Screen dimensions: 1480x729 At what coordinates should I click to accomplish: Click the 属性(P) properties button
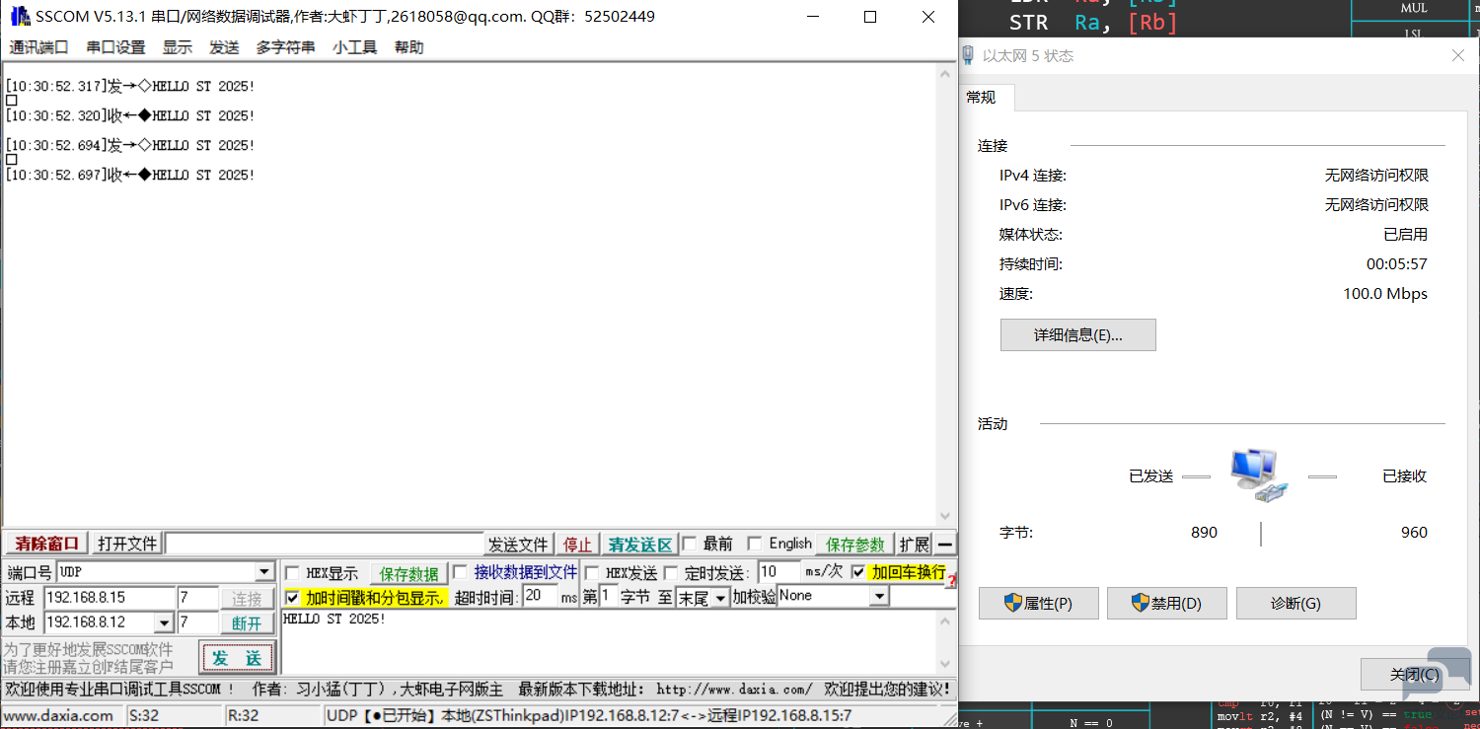click(1038, 603)
